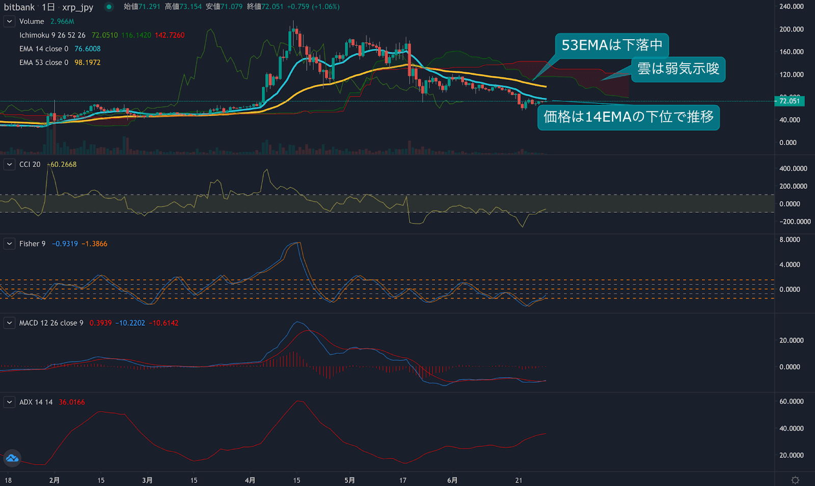
Task: Select the EMA 14 close indicator label
Action: (43, 49)
